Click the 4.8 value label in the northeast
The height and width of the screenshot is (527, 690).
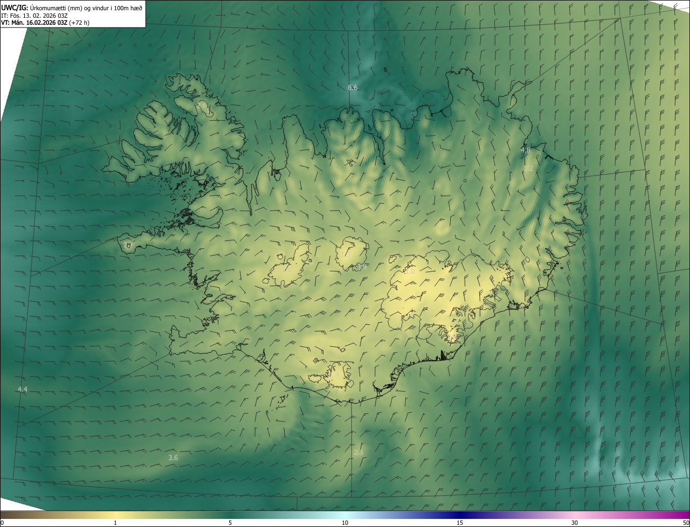tap(526, 150)
